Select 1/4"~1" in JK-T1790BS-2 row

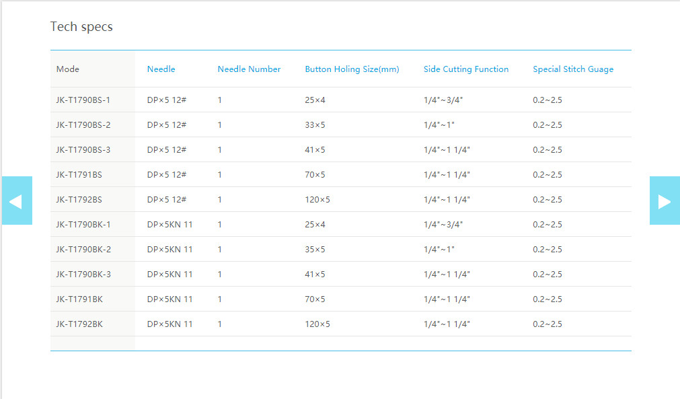point(439,125)
